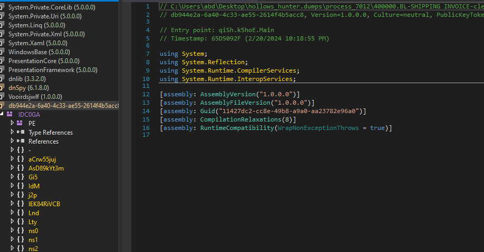Click the Type References node icon
This screenshot has height=252, width=484.
click(21, 132)
